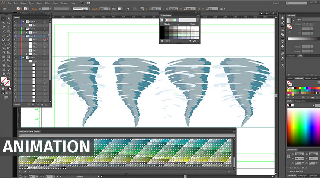The image size is (320, 178).
Task: Click the Delete Selection trash icon in Layers
Action: pos(47,104)
